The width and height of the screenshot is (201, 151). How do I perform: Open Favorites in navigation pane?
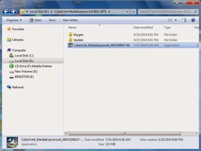pos(18,29)
